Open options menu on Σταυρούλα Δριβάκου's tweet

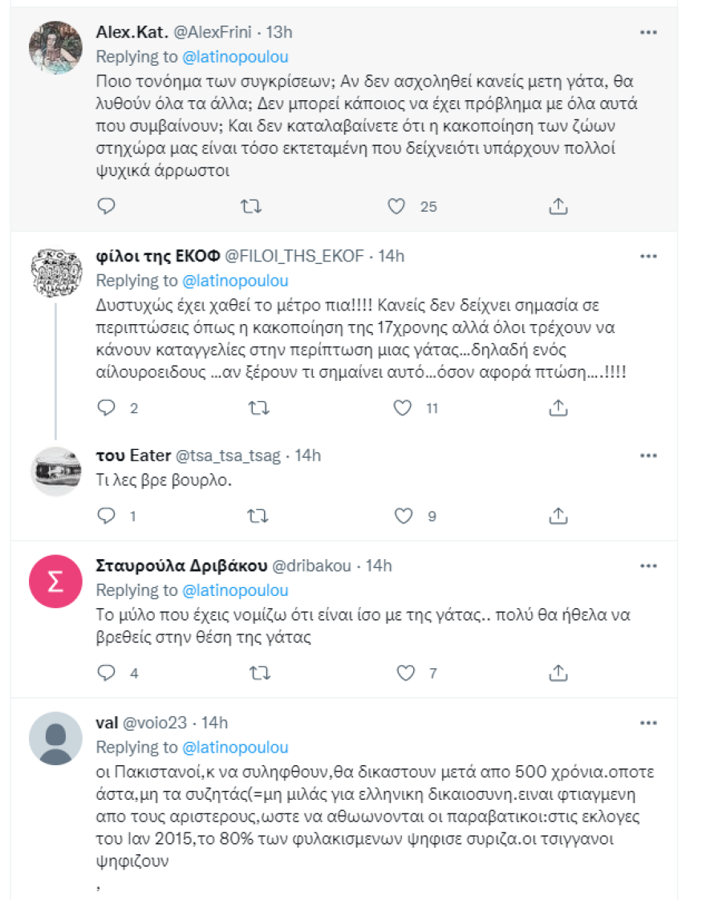649,565
